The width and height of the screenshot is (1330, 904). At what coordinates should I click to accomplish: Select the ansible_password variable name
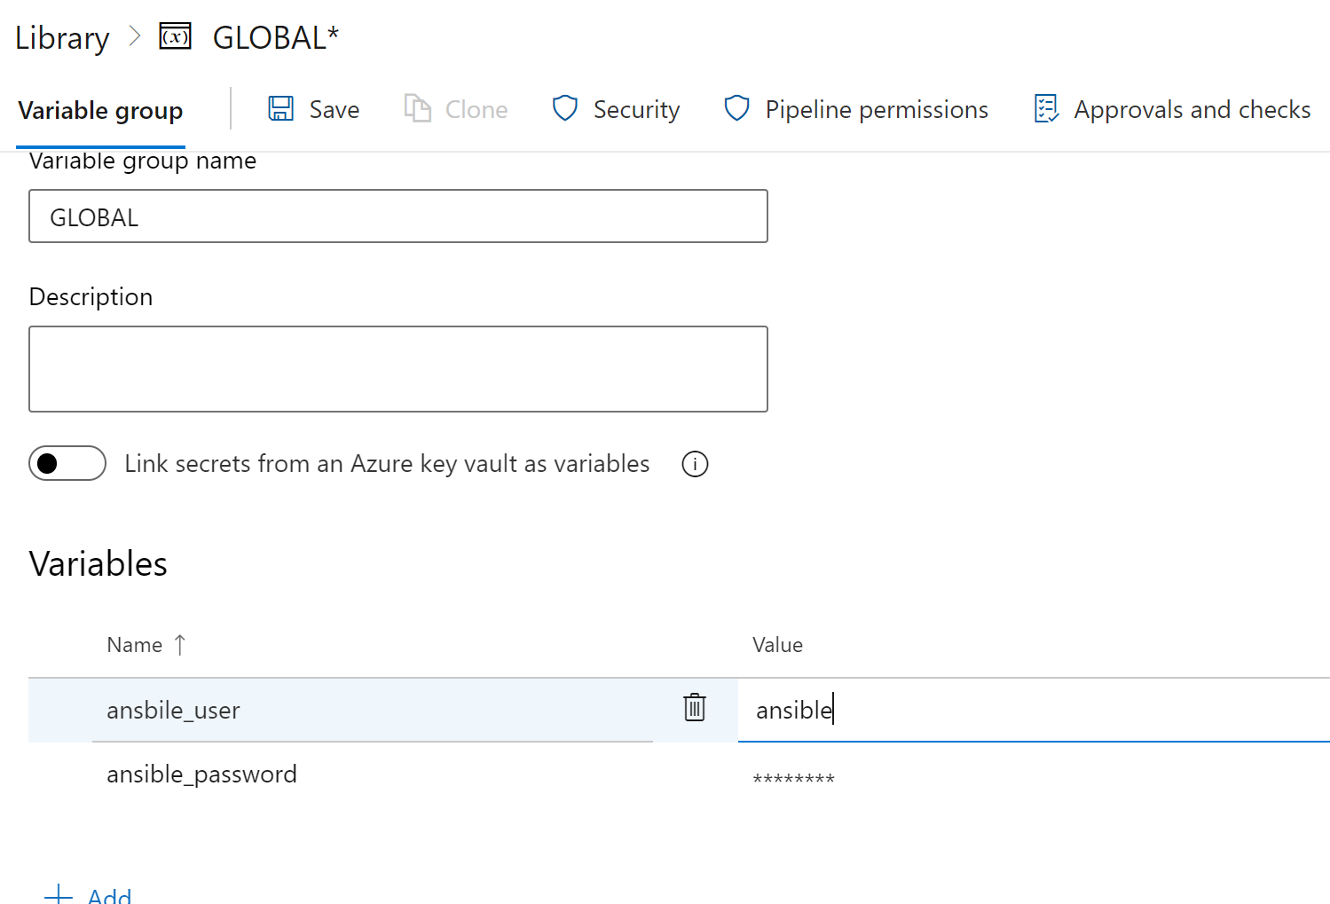coord(202,774)
